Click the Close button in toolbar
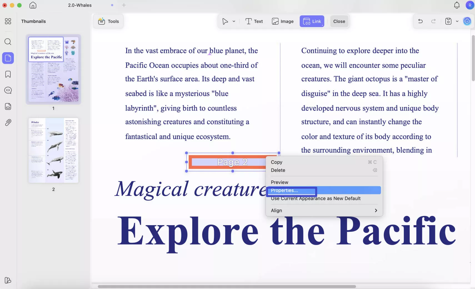 (339, 21)
